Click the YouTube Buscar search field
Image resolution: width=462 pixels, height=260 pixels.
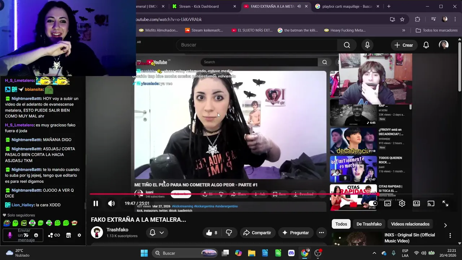(x=257, y=45)
